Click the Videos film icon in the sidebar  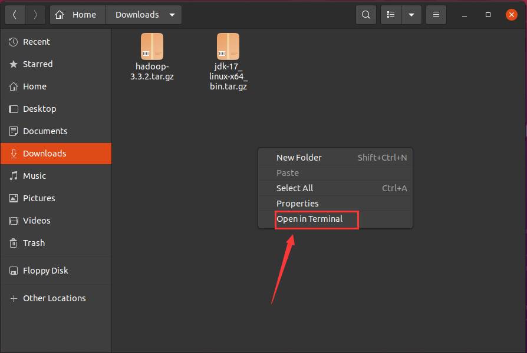click(x=14, y=221)
